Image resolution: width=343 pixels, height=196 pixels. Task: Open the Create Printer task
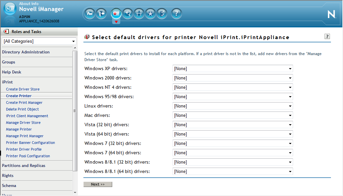19,96
